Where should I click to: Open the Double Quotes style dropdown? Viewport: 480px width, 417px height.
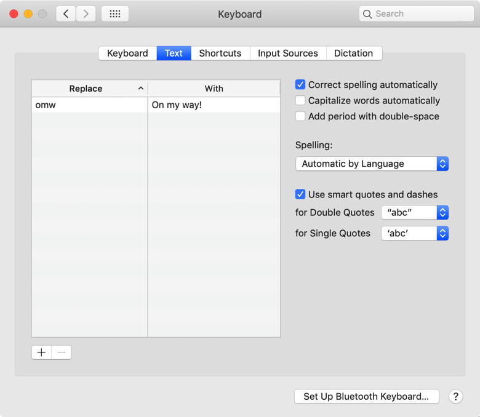[414, 212]
